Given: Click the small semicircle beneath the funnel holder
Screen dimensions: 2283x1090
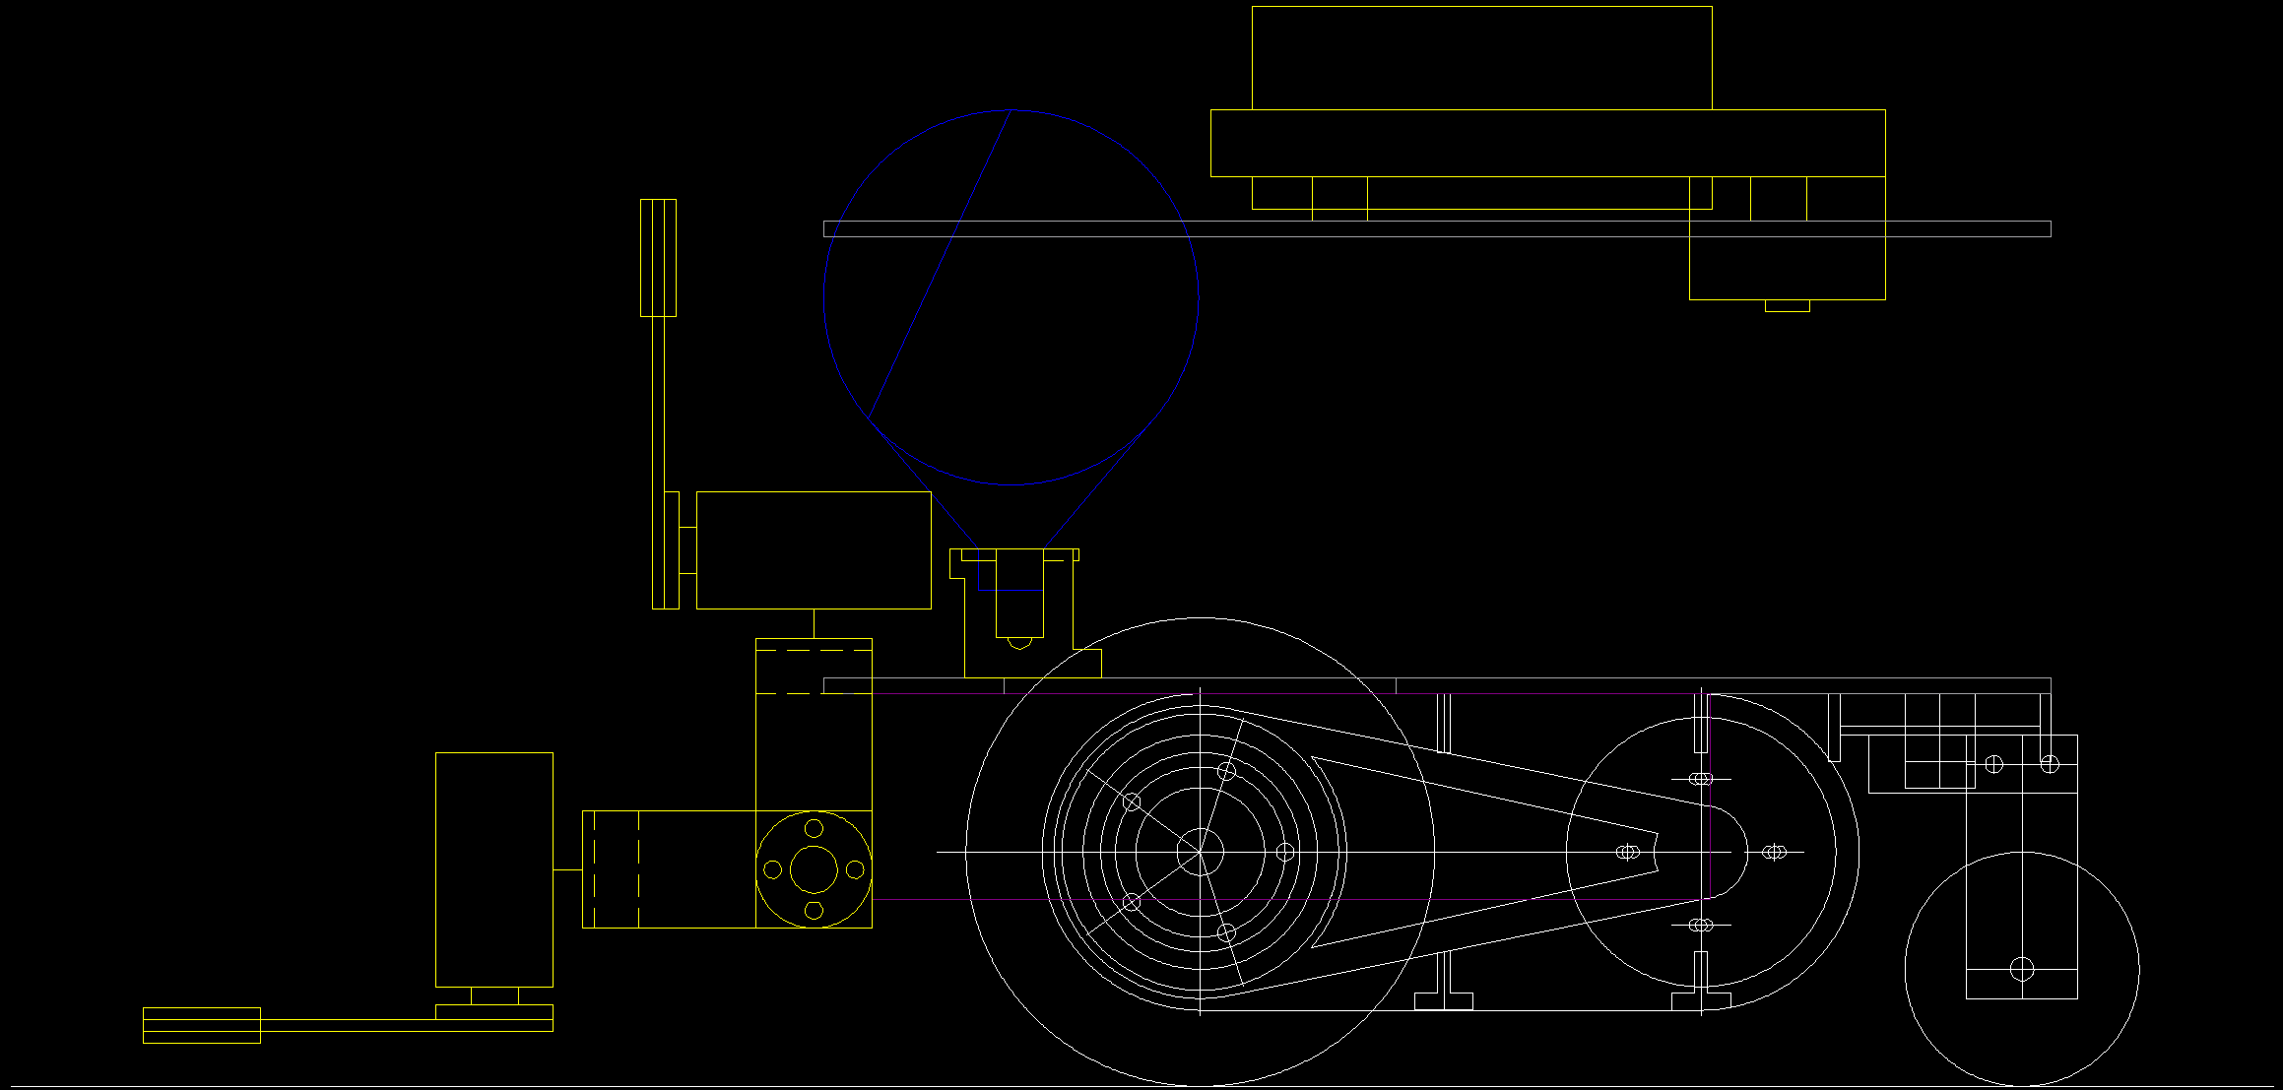Looking at the screenshot, I should 1020,644.
